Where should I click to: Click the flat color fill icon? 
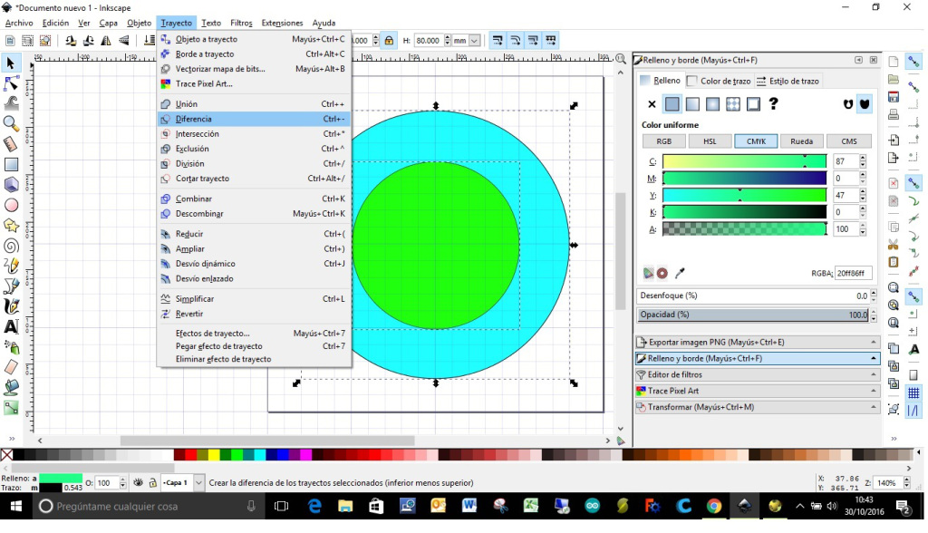[672, 104]
